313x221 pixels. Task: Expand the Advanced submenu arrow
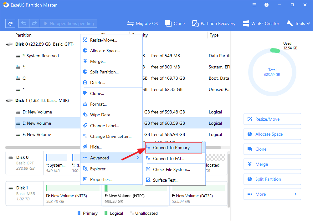138,158
